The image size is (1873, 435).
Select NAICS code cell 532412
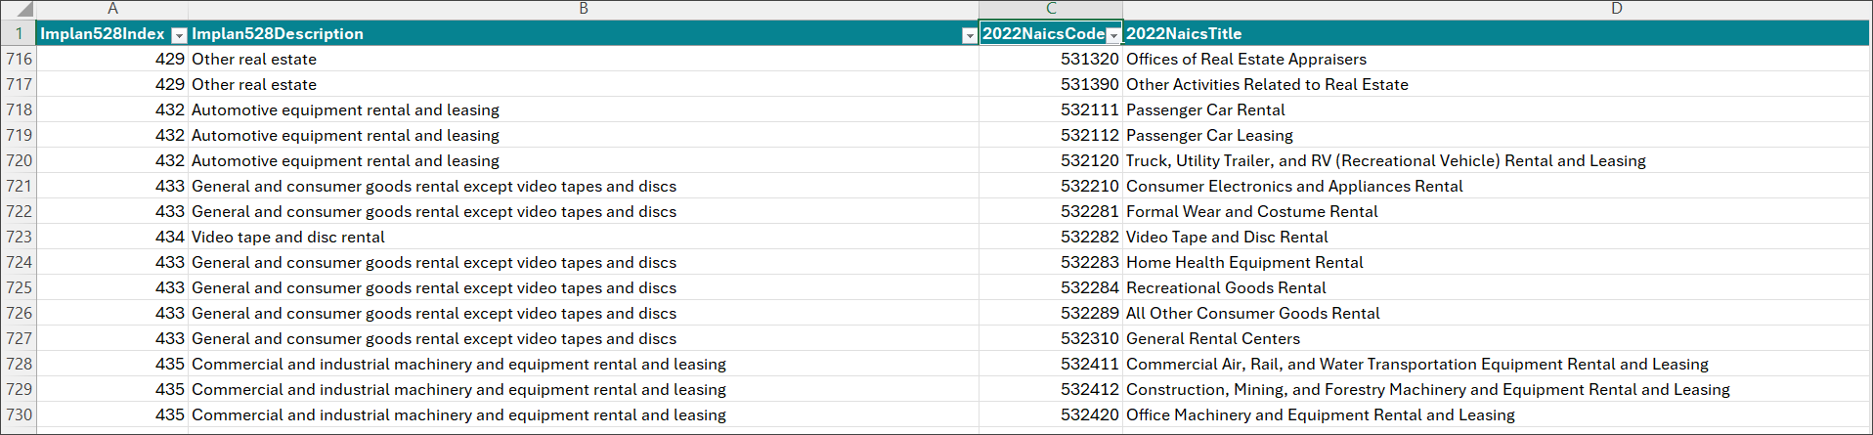[x=1051, y=389]
